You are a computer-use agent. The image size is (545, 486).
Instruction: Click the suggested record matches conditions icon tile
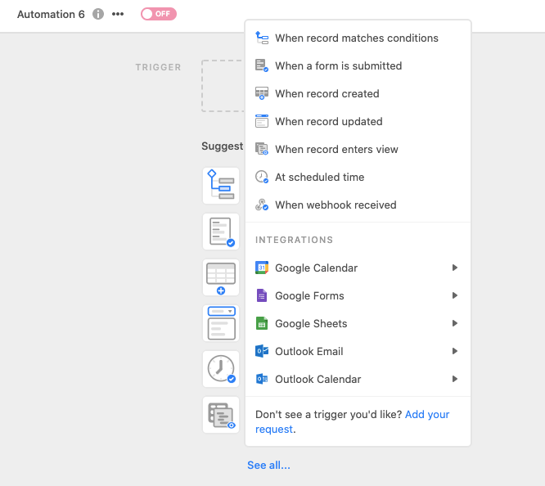(221, 186)
